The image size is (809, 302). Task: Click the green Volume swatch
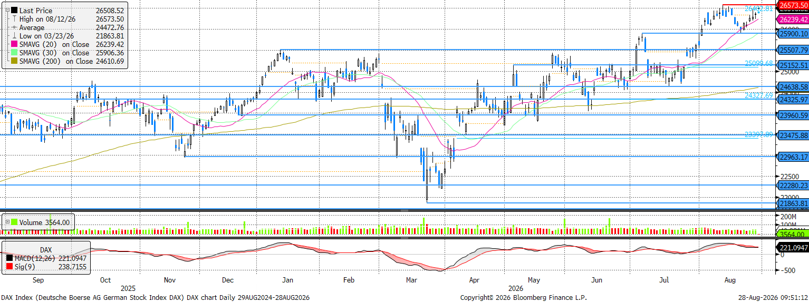point(14,223)
